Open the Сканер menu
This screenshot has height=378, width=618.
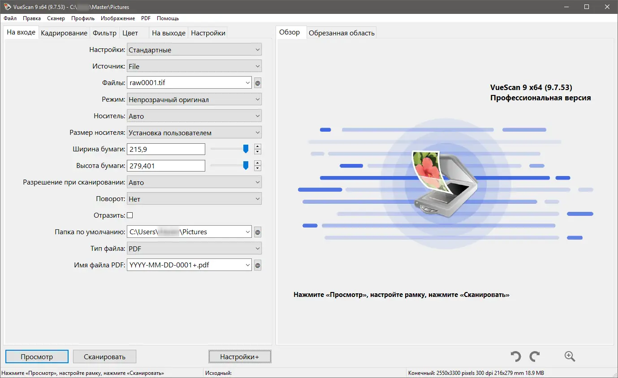56,18
